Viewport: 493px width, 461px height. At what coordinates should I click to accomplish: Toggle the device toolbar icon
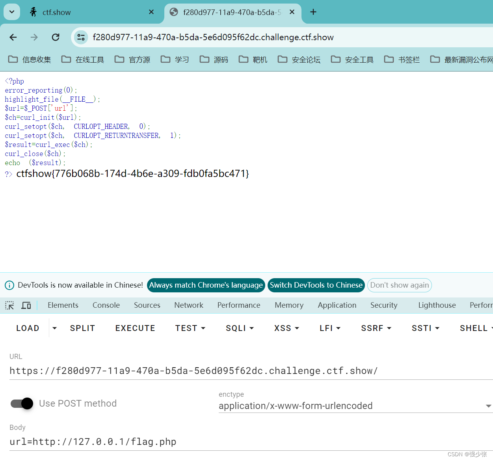pyautogui.click(x=26, y=305)
